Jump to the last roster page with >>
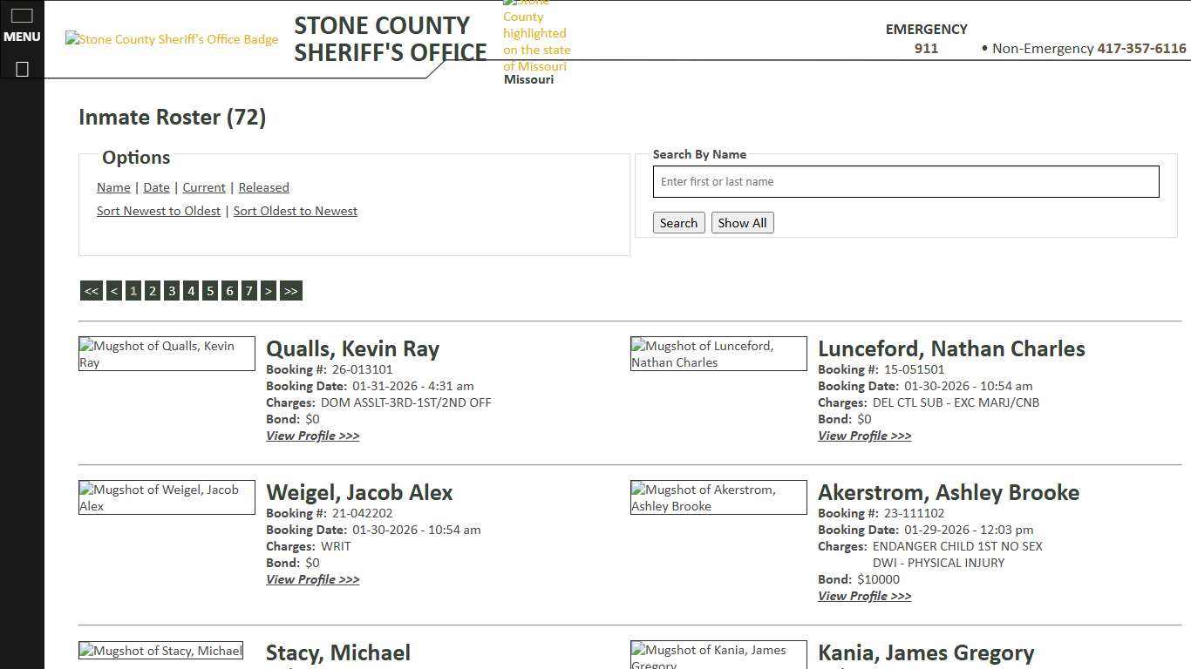 pyautogui.click(x=290, y=290)
